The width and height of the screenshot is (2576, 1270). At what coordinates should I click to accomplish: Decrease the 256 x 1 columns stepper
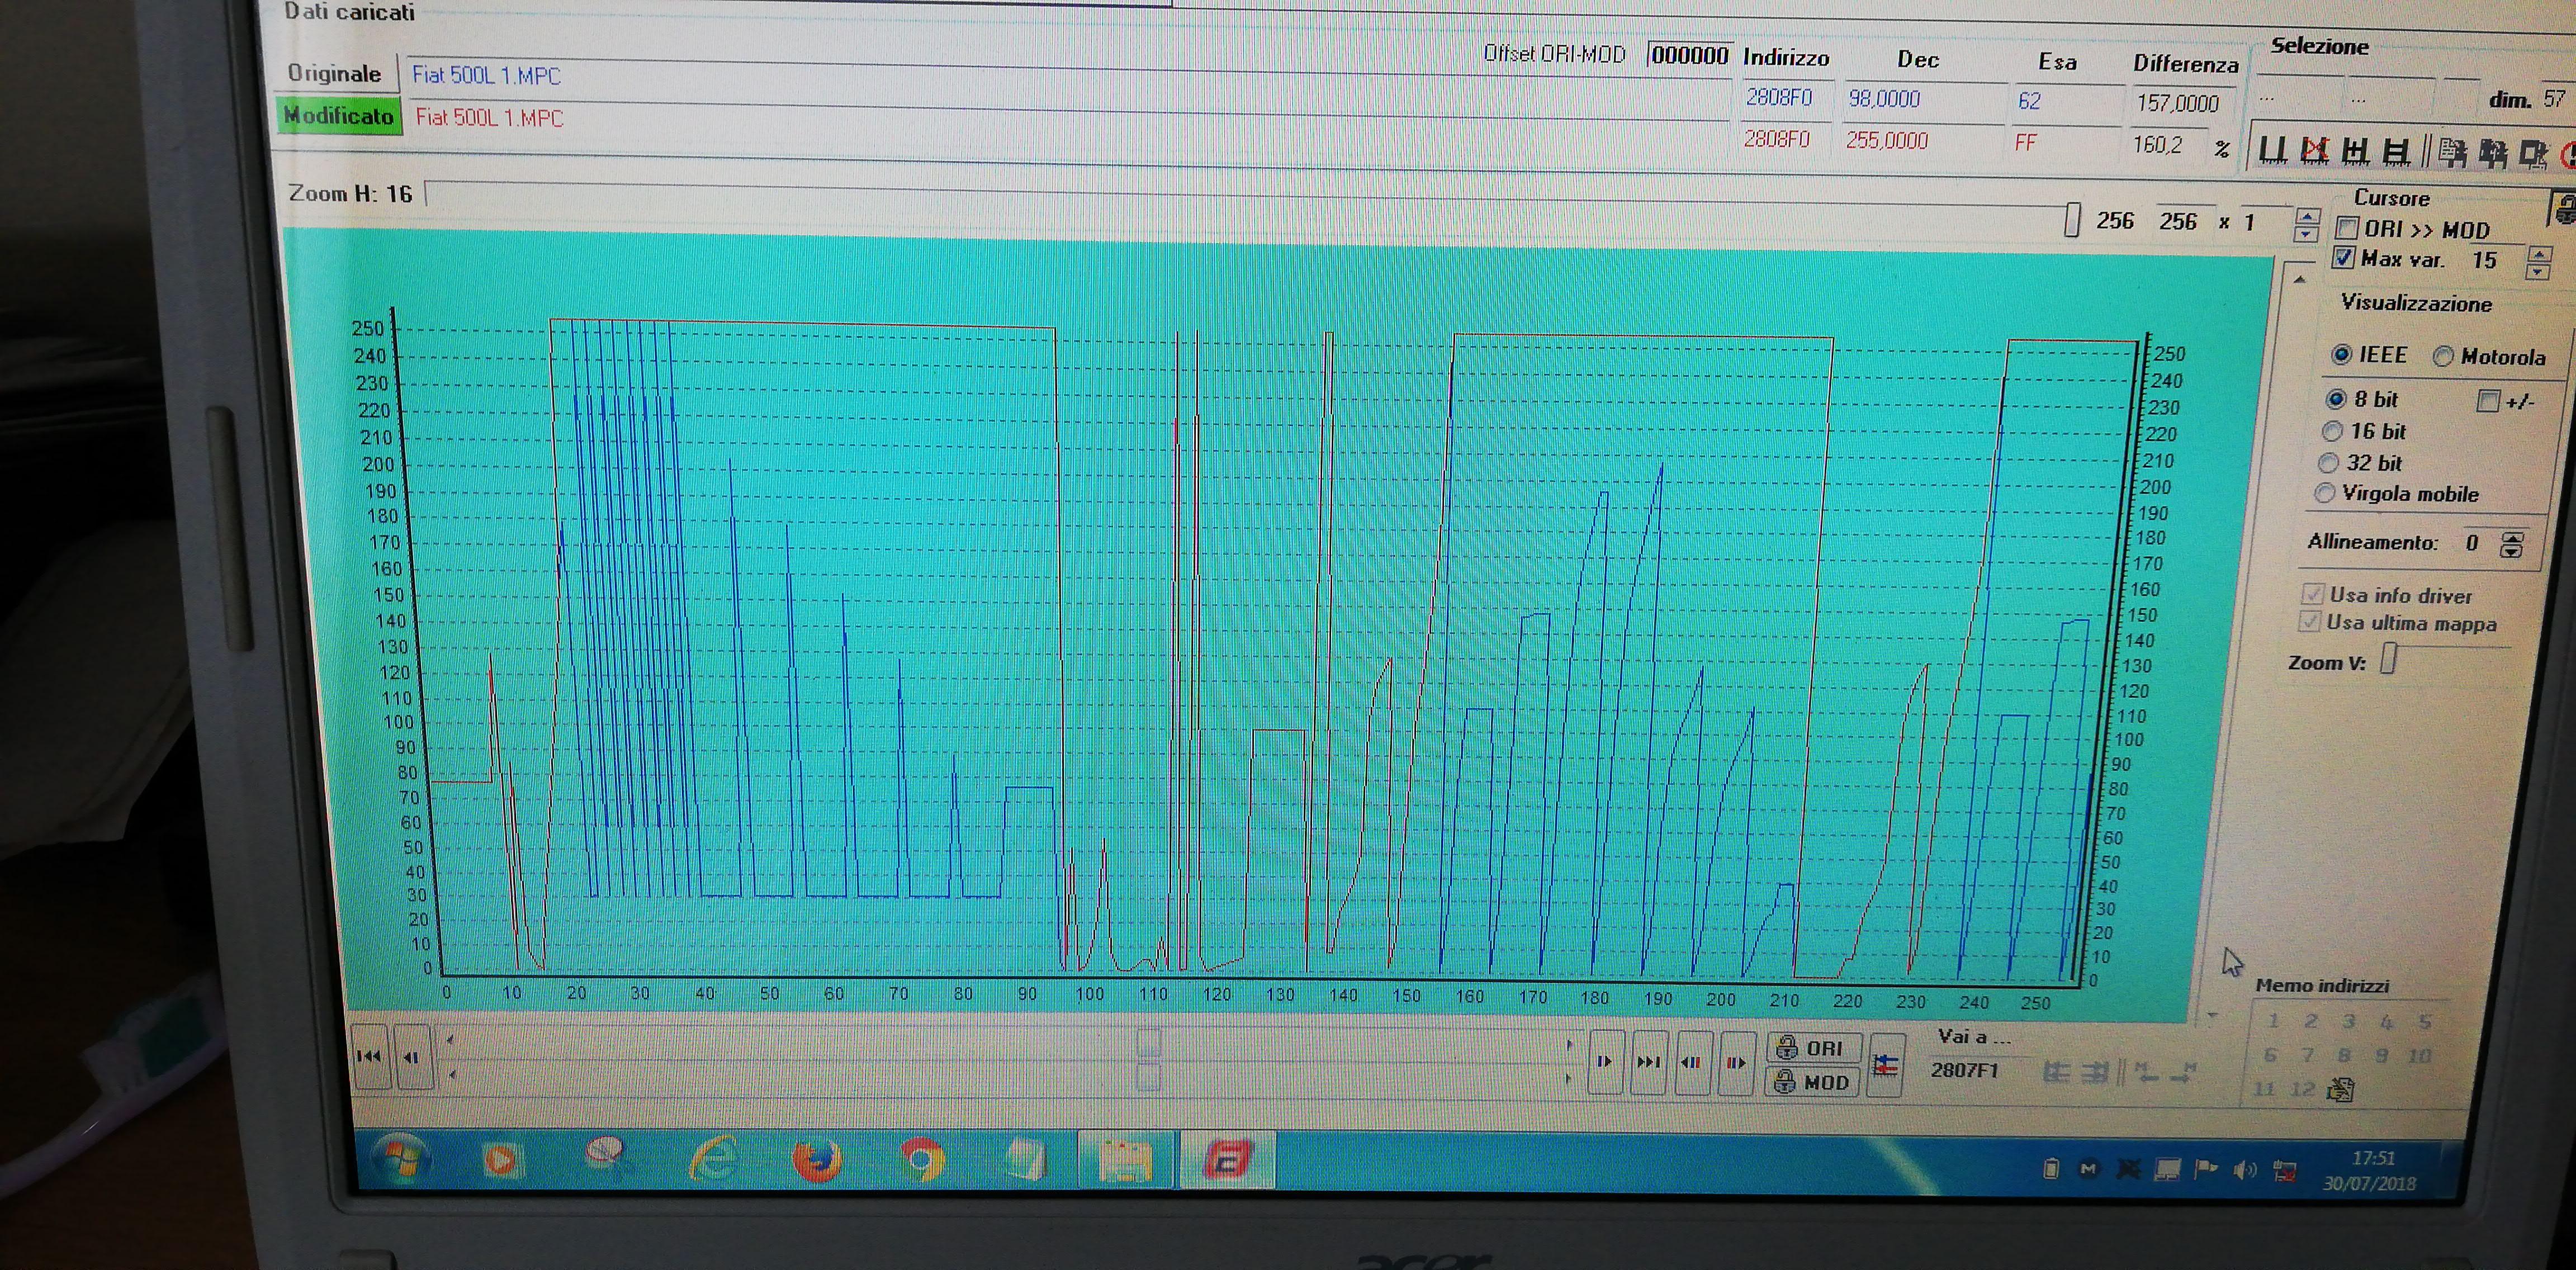click(2306, 234)
